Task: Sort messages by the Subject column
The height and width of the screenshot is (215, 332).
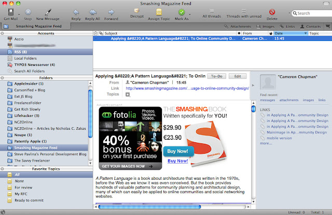Action: pyautogui.click(x=170, y=33)
